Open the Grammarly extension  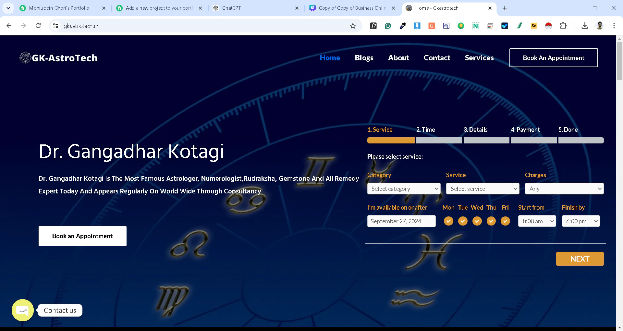click(388, 26)
